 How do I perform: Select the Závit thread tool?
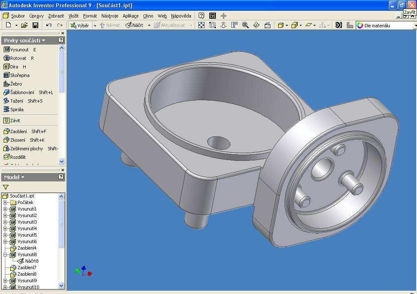[11, 121]
